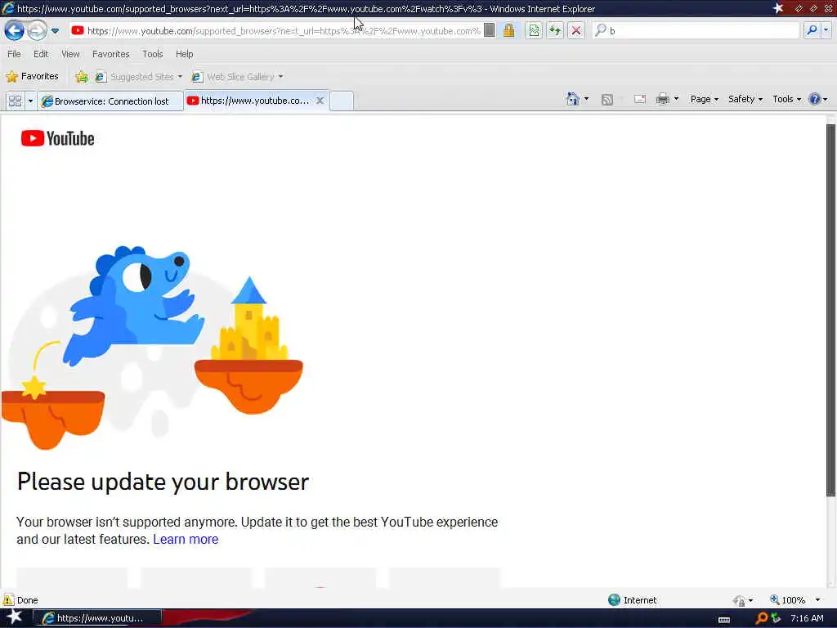The width and height of the screenshot is (837, 628).
Task: Click the Quick Tabs grid icon
Action: point(15,101)
